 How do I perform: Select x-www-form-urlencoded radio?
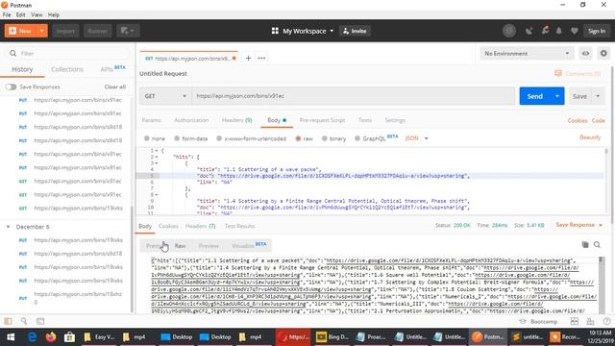click(219, 138)
